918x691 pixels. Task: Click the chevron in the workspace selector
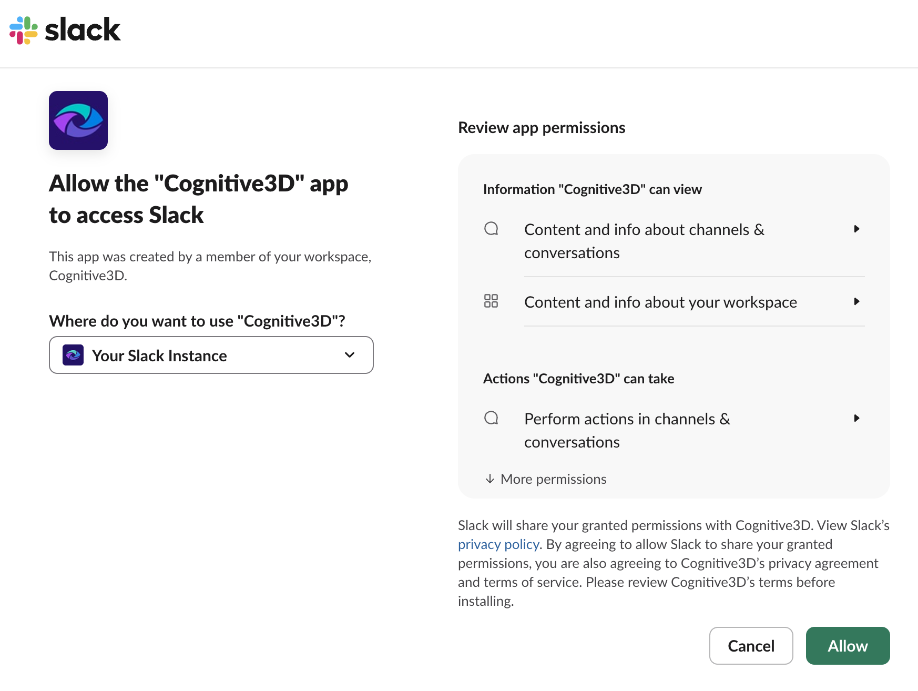coord(350,355)
